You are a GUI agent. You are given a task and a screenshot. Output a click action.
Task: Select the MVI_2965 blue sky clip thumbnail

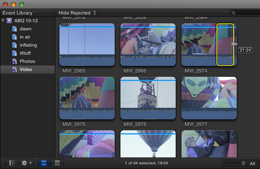[x=87, y=45]
